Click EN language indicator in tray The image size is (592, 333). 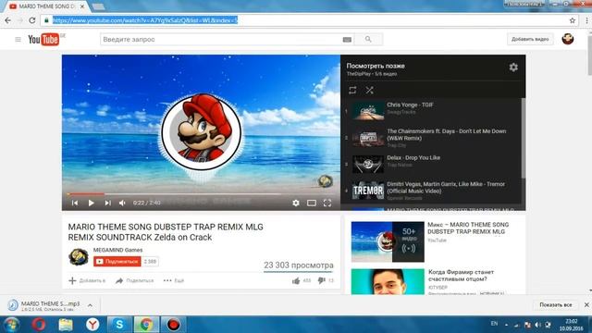click(x=494, y=324)
